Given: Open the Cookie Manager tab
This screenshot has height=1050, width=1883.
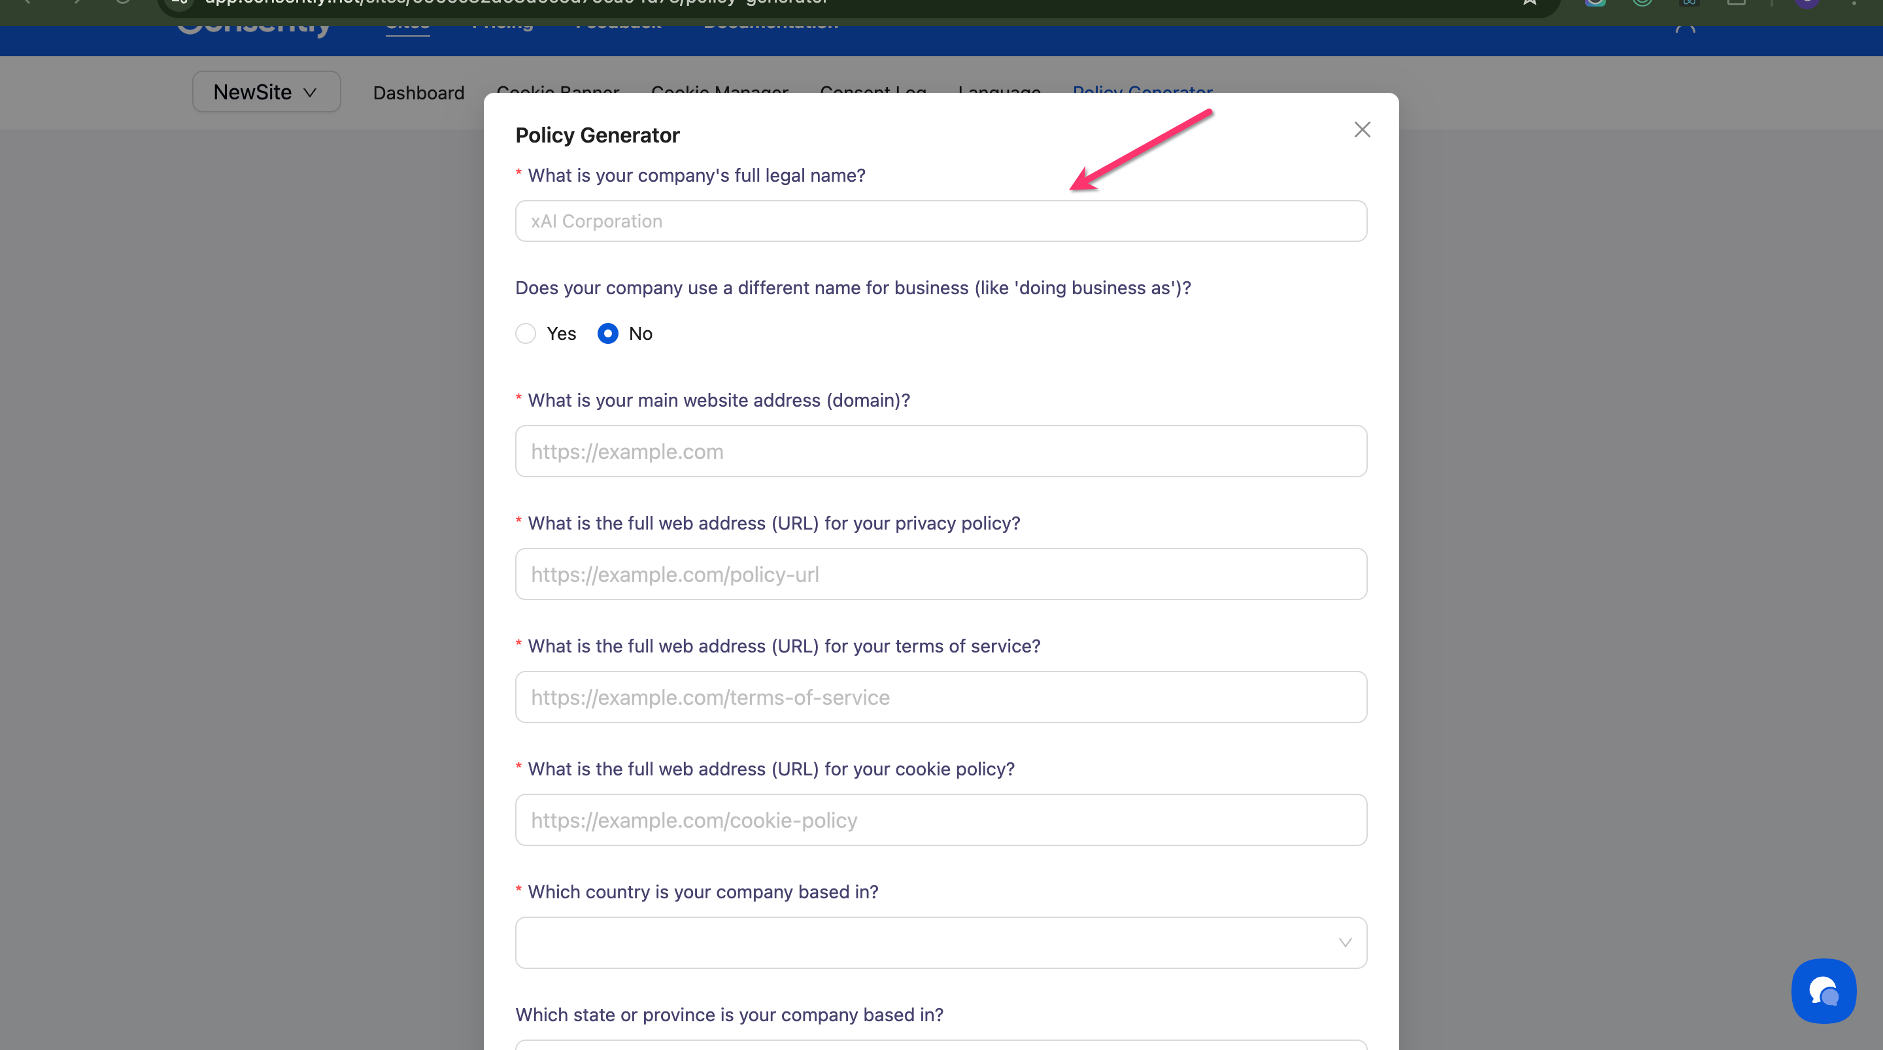Looking at the screenshot, I should coord(719,89).
